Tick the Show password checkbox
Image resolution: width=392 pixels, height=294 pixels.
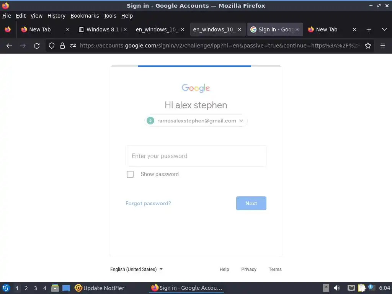pos(130,174)
